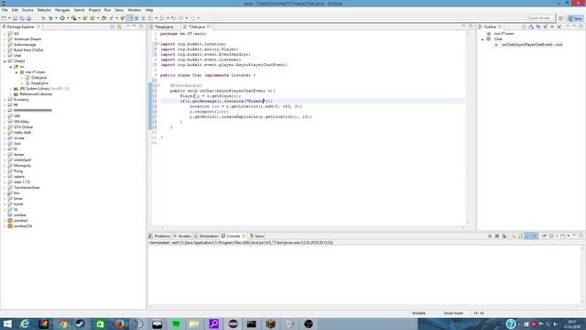Open Chrome from the taskbar
Screen dimensions: 586x330
63,324
